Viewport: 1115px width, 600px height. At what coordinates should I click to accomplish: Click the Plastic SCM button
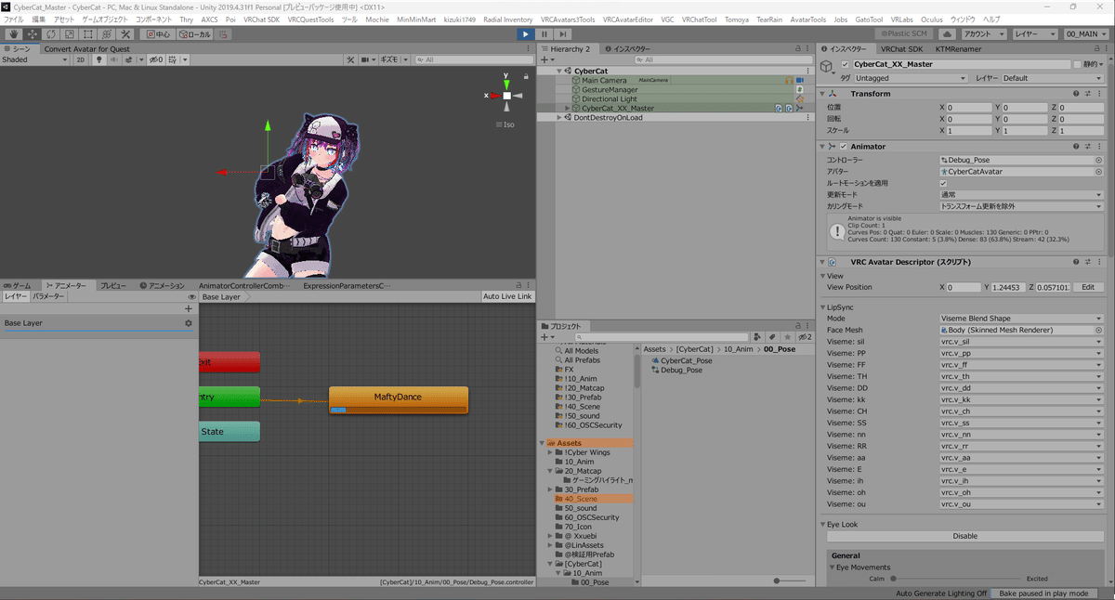click(904, 34)
